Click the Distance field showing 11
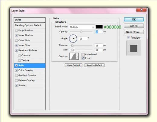Viewport: 157px width, 122px height. point(98,46)
